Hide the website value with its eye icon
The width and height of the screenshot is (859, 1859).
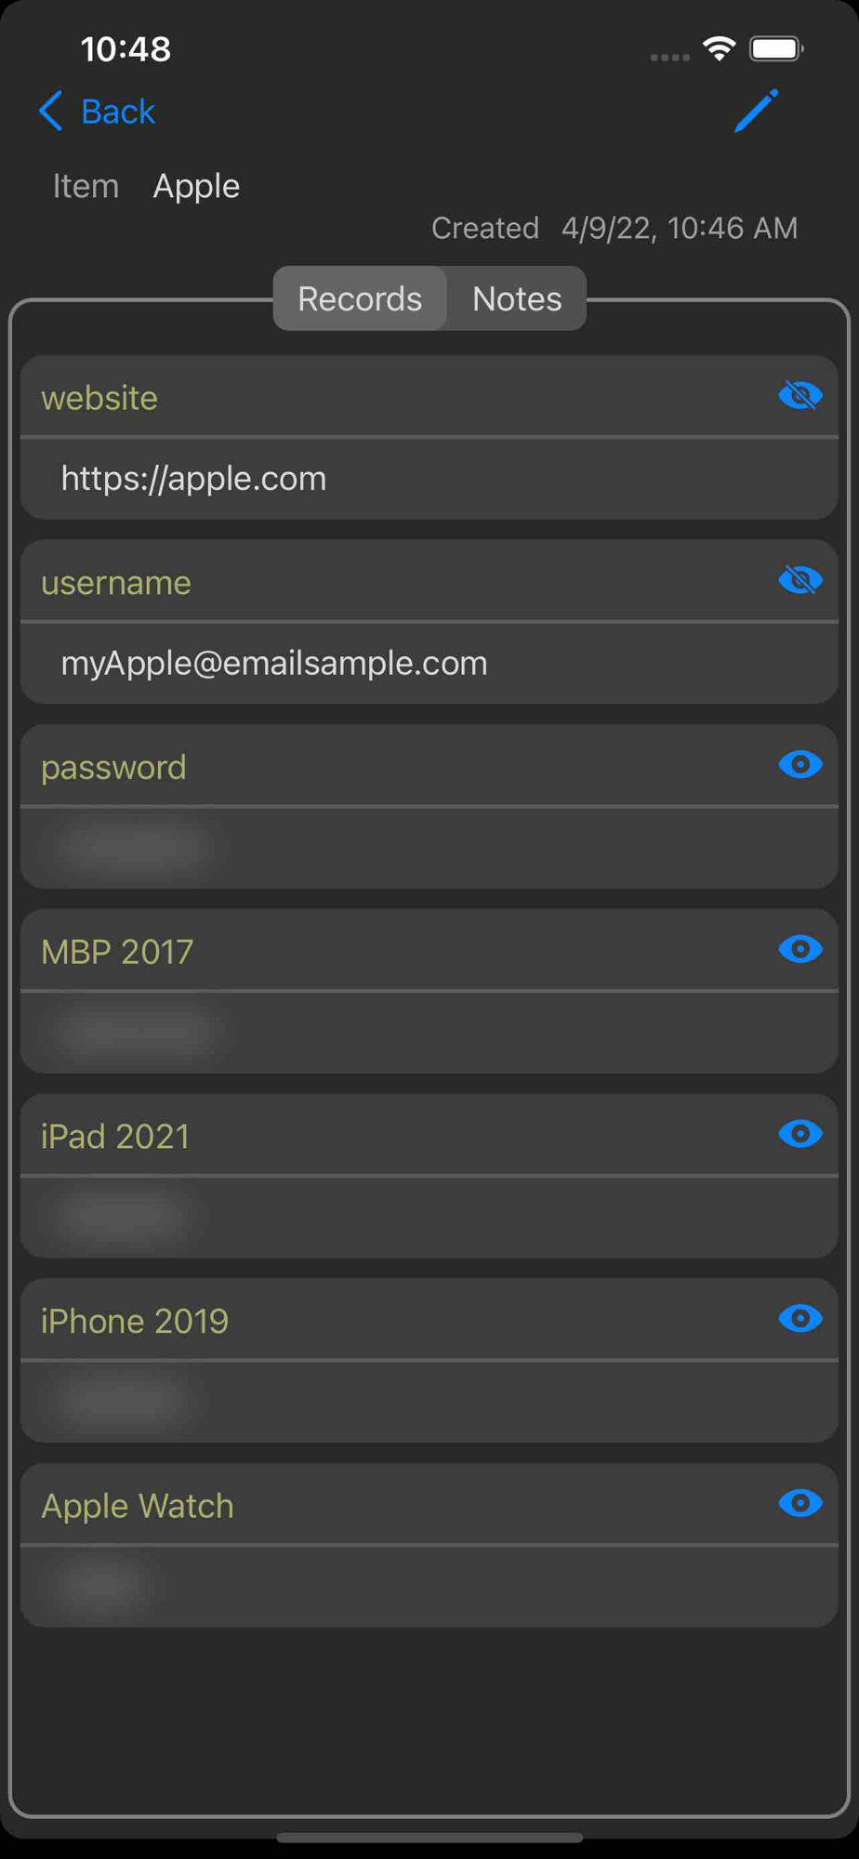800,396
